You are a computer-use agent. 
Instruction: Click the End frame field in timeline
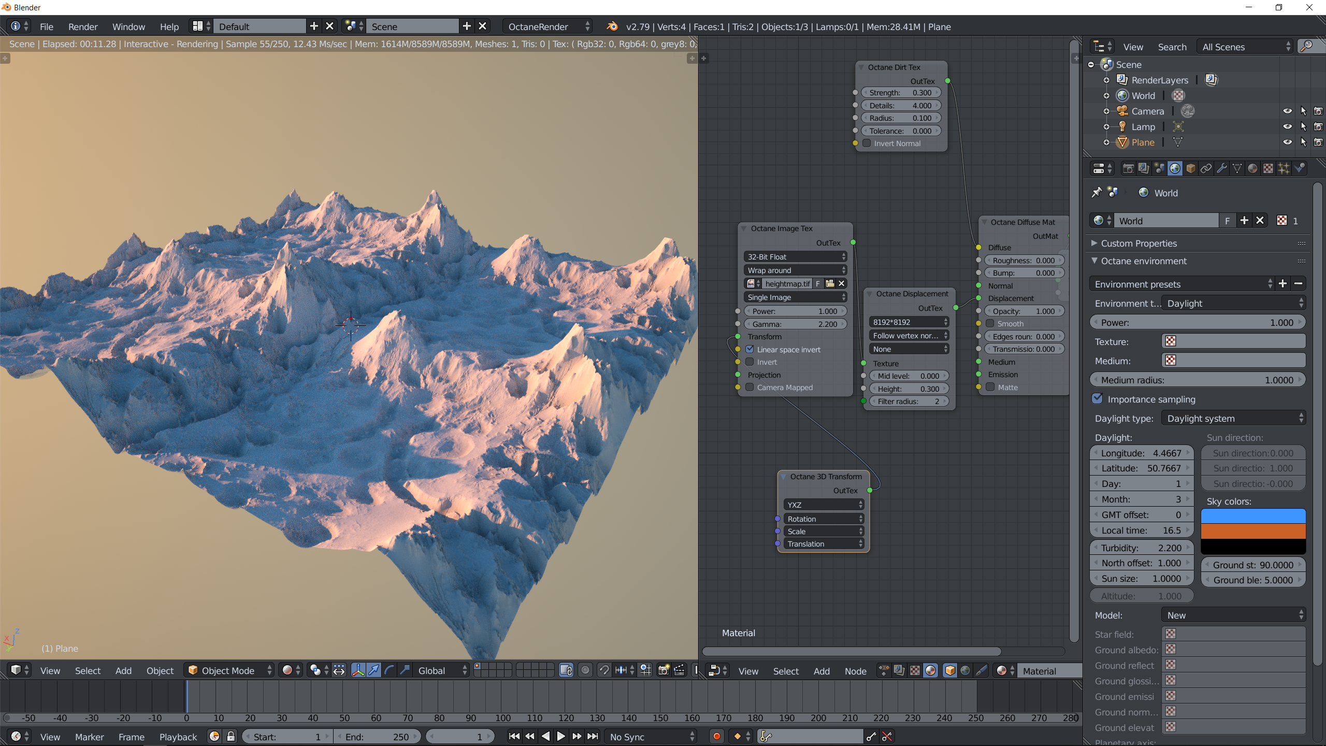[377, 736]
